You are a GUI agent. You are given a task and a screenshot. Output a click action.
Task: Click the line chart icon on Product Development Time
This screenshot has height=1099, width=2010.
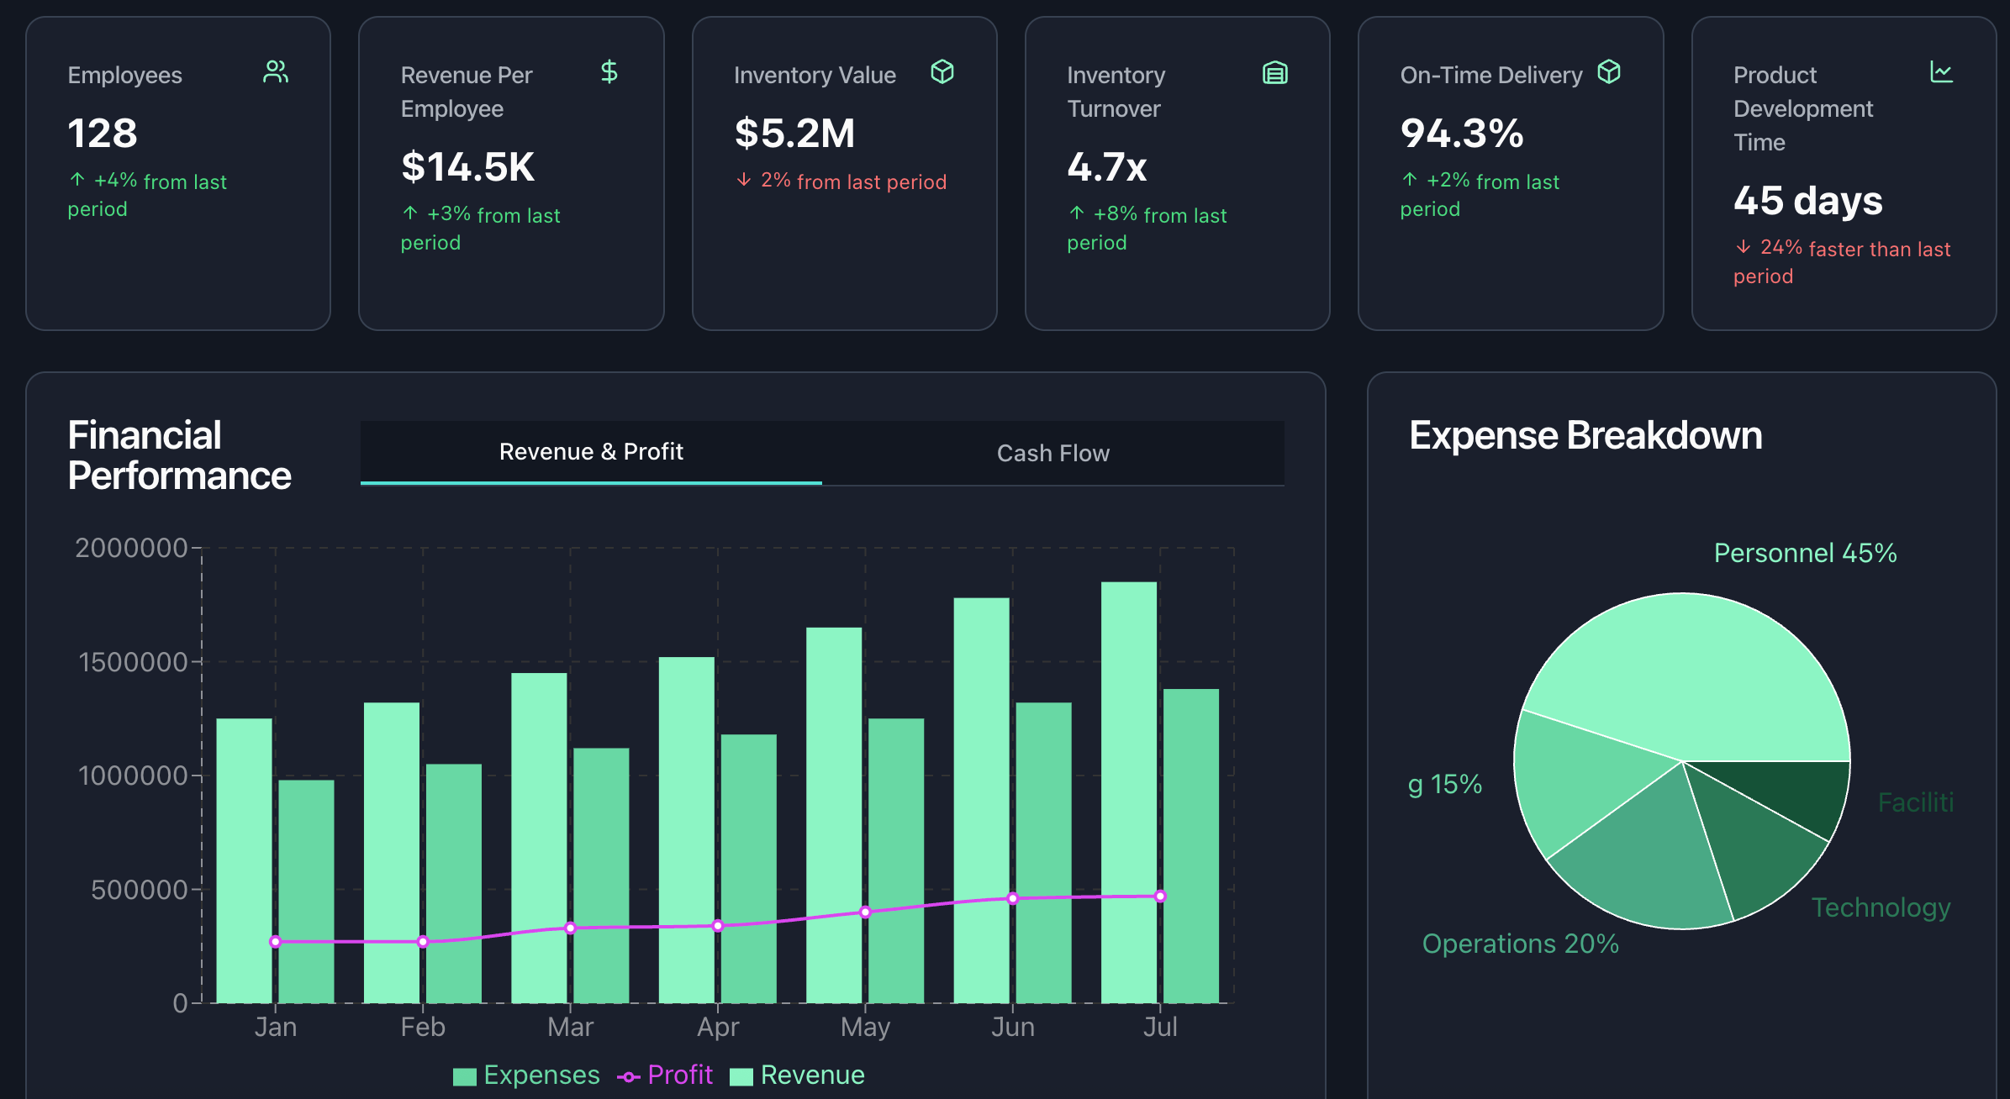pos(1941,72)
